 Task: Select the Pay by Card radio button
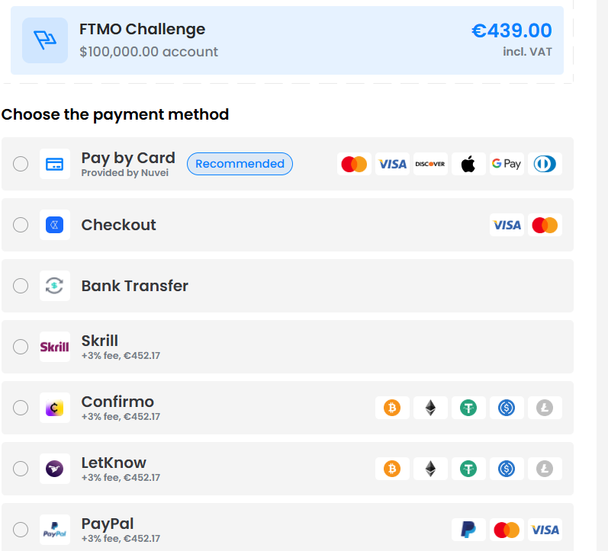tap(21, 164)
